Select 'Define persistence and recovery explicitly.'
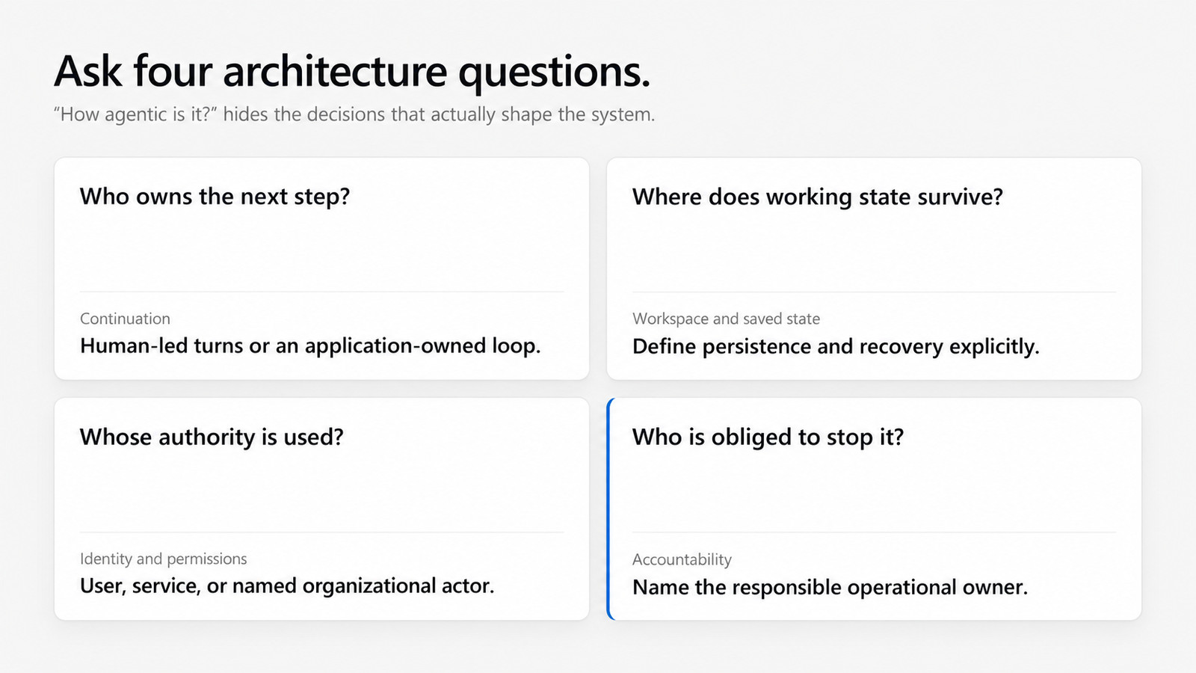The width and height of the screenshot is (1196, 673). (836, 347)
